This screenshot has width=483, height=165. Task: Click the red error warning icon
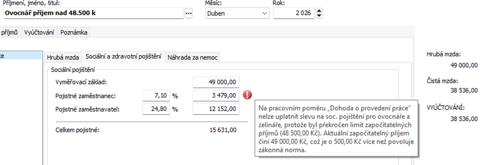pyautogui.click(x=248, y=95)
